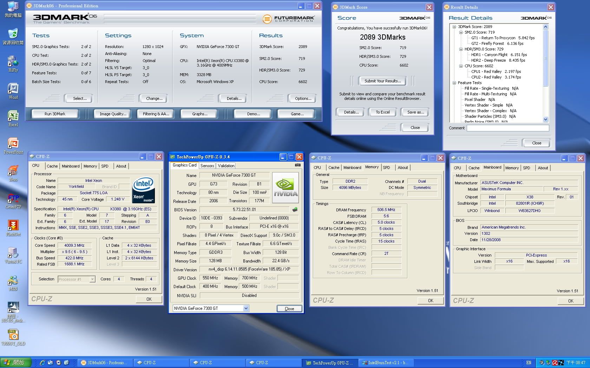Image resolution: width=590 pixels, height=368 pixels.
Task: Open MSN desktop shortcut
Action: [13, 282]
